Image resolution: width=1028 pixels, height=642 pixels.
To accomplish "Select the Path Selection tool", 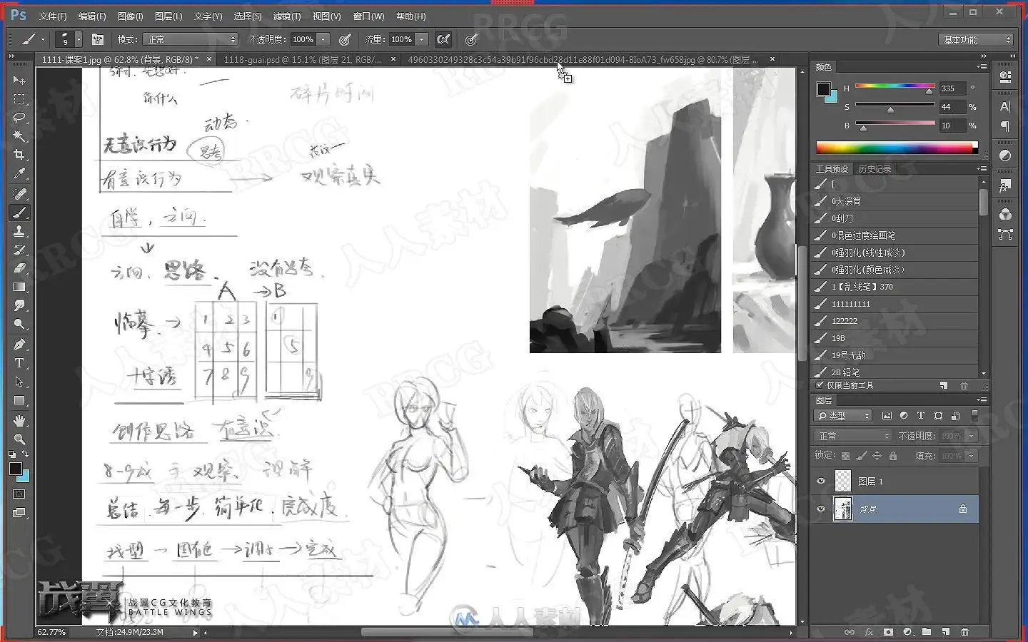I will tap(19, 382).
